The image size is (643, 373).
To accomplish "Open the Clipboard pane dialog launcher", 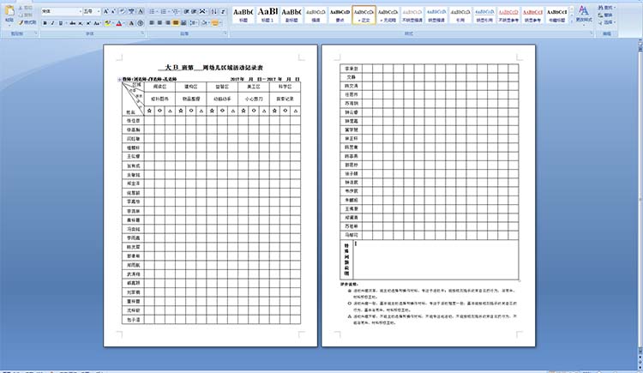I will click(x=36, y=33).
